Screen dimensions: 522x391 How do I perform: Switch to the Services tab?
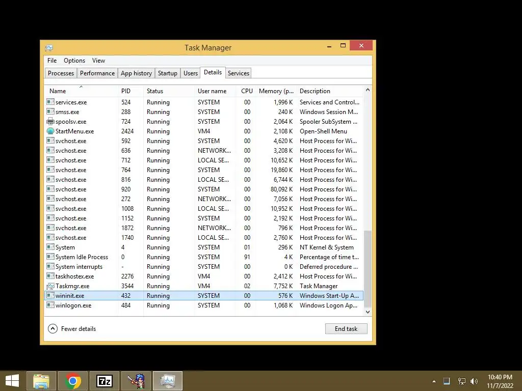click(x=239, y=73)
